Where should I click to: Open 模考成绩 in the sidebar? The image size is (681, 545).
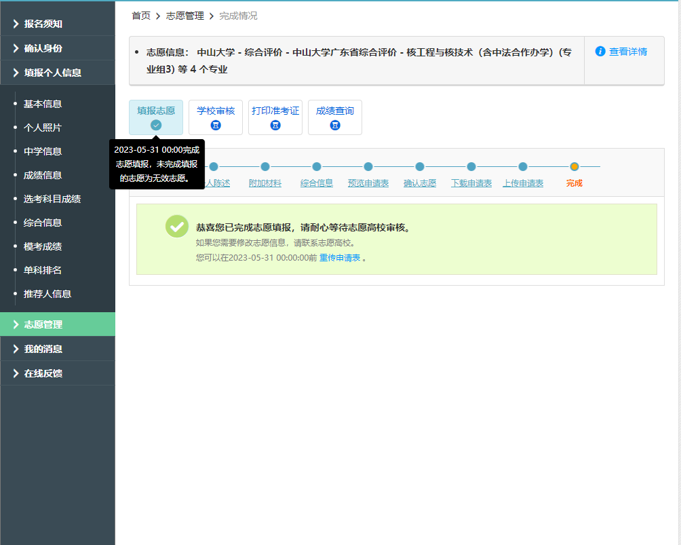pos(43,246)
